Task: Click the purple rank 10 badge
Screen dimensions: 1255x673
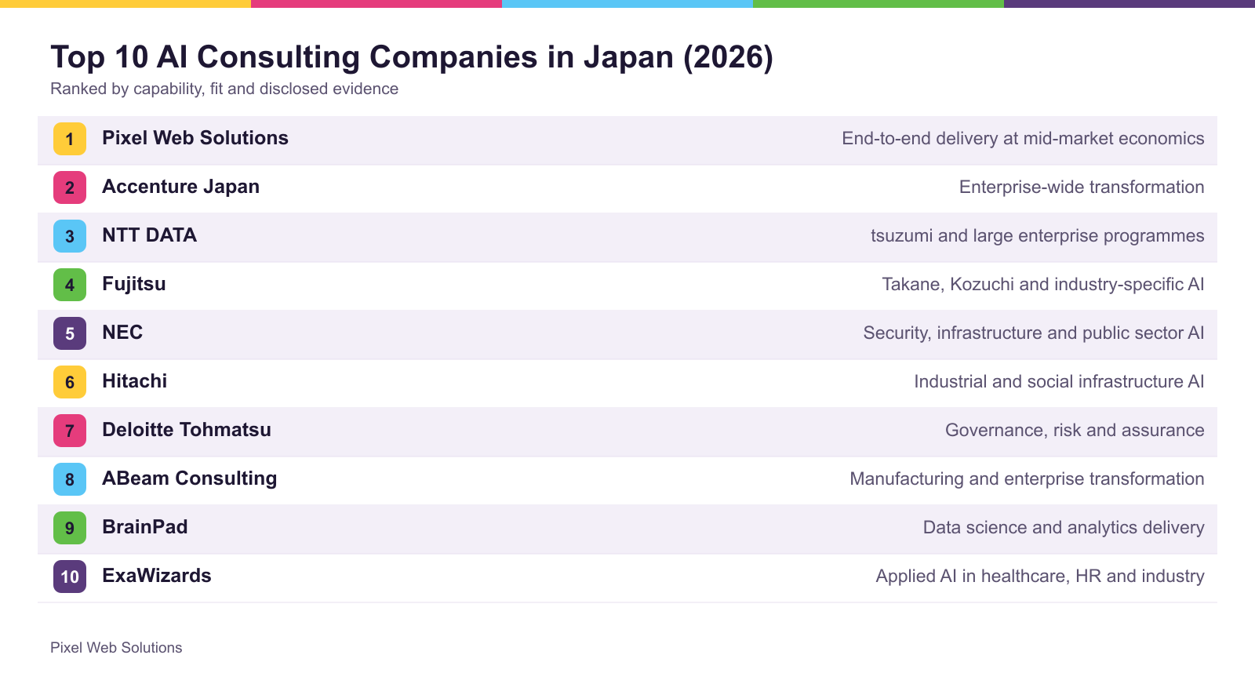Action: pos(70,577)
